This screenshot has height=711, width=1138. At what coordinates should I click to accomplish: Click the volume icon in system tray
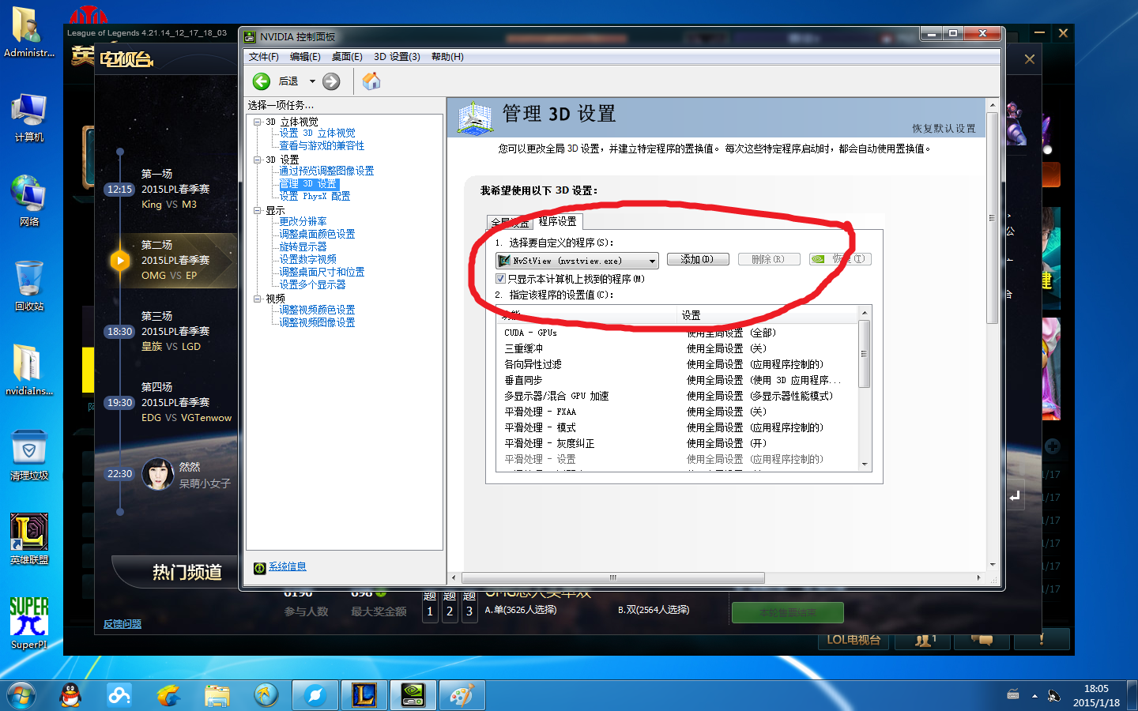click(x=1053, y=695)
